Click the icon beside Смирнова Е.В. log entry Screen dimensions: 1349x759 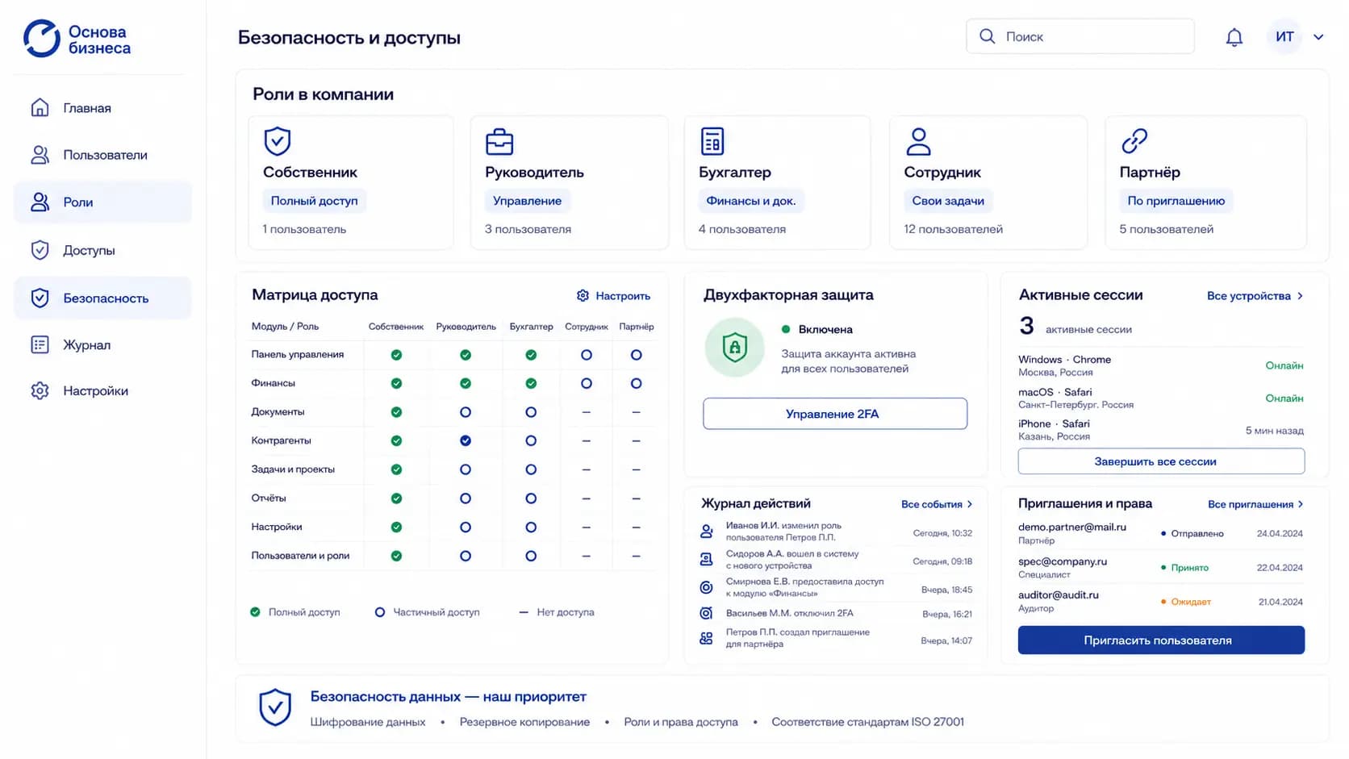[706, 587]
